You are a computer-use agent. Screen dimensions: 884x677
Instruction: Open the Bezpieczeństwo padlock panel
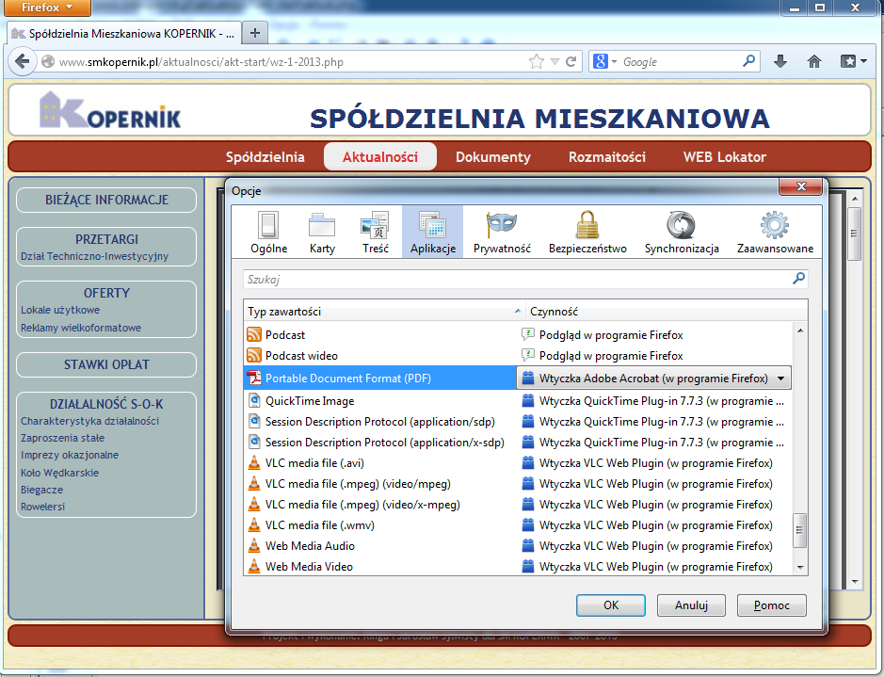point(587,233)
